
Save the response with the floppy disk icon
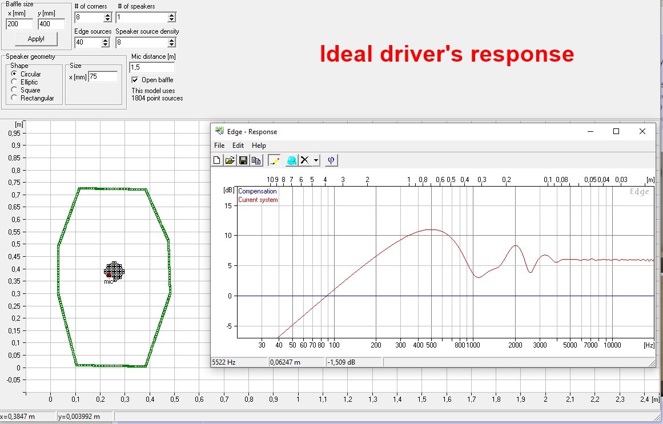[x=243, y=160]
